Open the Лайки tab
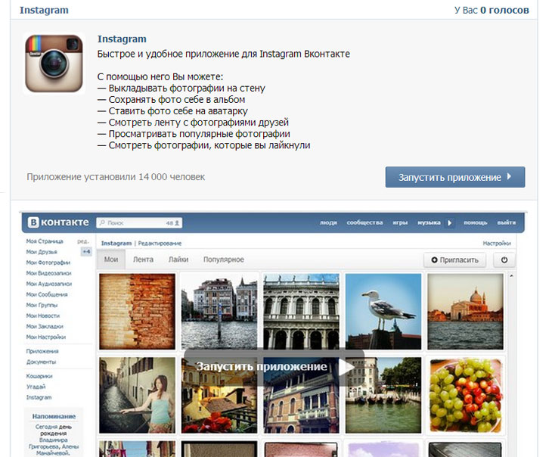552x457 pixels. [178, 260]
